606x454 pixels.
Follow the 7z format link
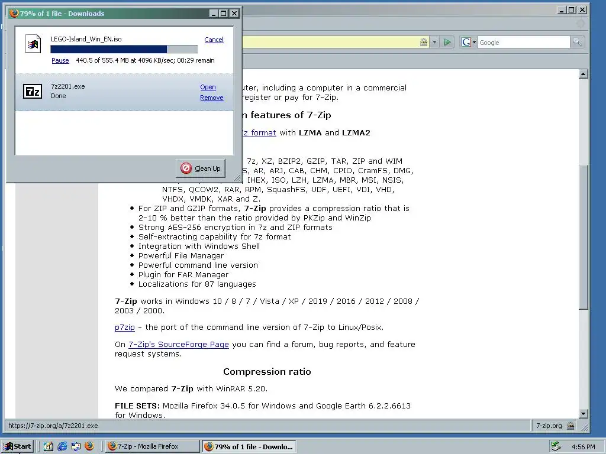pyautogui.click(x=259, y=133)
